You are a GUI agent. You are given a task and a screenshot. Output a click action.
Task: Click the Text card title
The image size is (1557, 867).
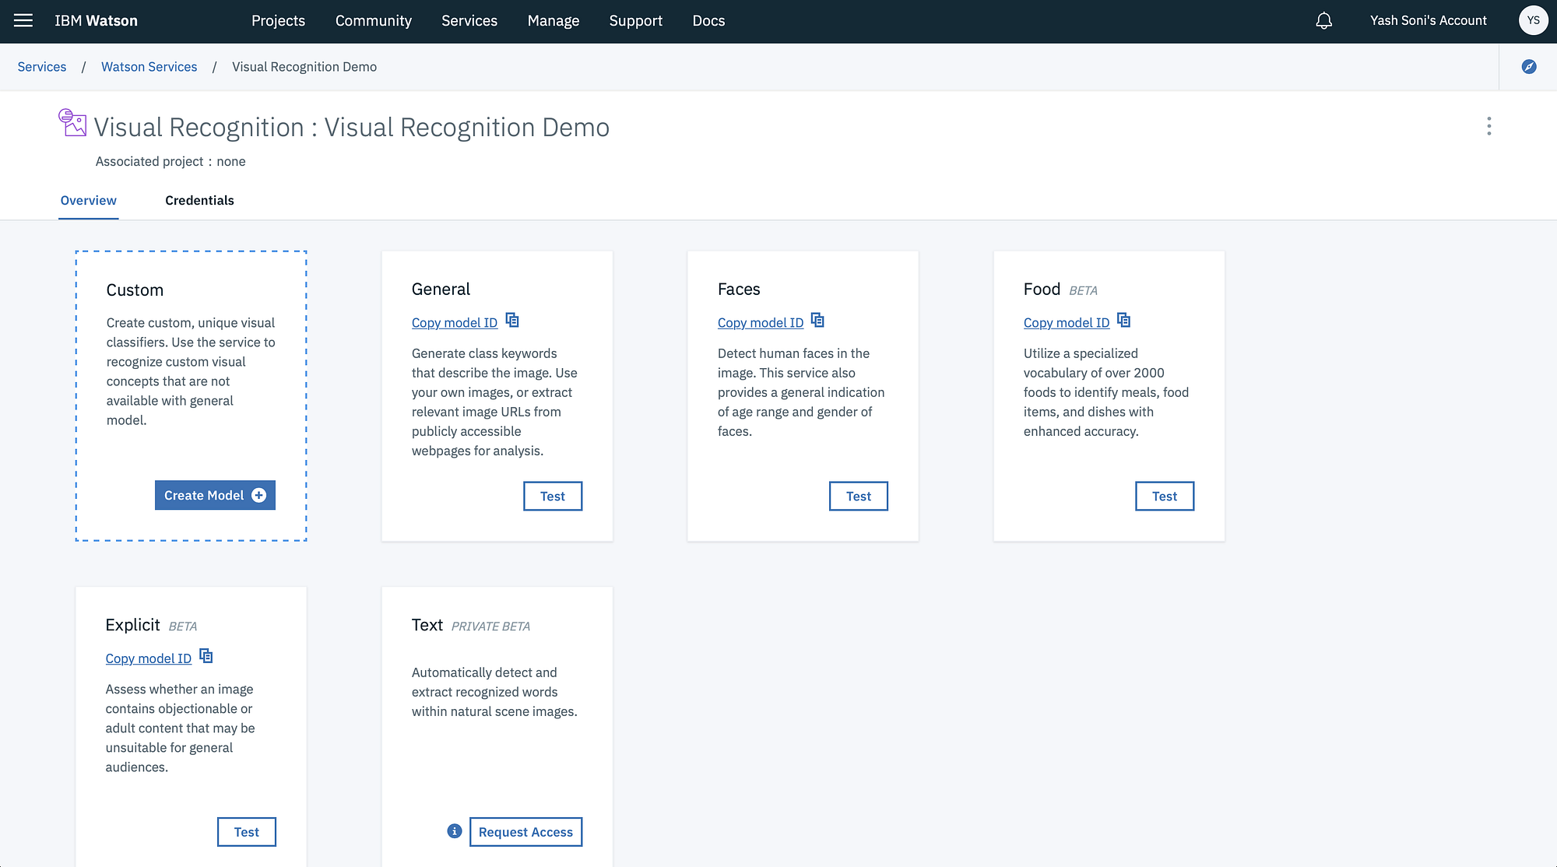click(x=427, y=625)
